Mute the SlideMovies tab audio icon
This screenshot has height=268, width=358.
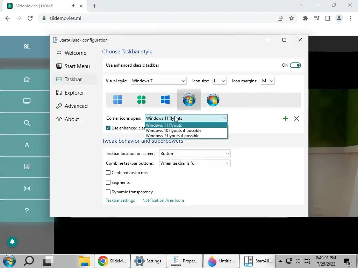(73, 6)
